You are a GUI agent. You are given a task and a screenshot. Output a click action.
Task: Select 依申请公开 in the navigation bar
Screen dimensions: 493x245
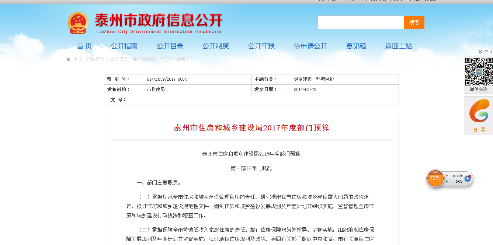pyautogui.click(x=310, y=46)
